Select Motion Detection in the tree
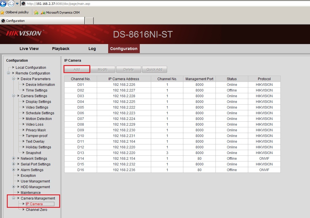 pyautogui.click(x=39, y=119)
